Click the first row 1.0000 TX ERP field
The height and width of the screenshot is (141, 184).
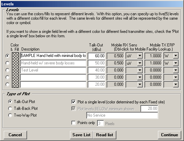click(x=153, y=56)
